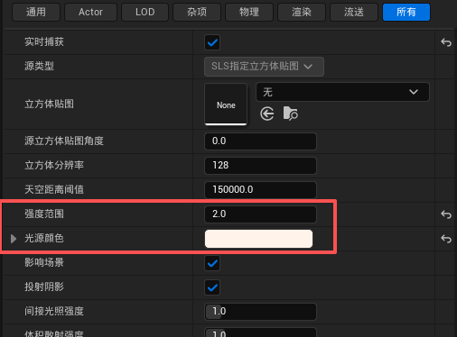Reset 光源颜色 to default value
Viewport: 457px width, 337px height.
446,239
